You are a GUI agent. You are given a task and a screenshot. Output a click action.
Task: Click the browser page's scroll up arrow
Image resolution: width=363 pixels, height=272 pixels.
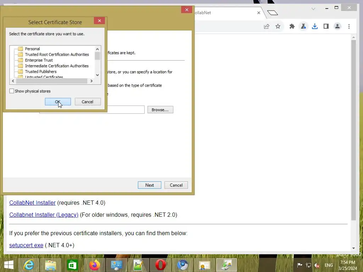[353, 37]
